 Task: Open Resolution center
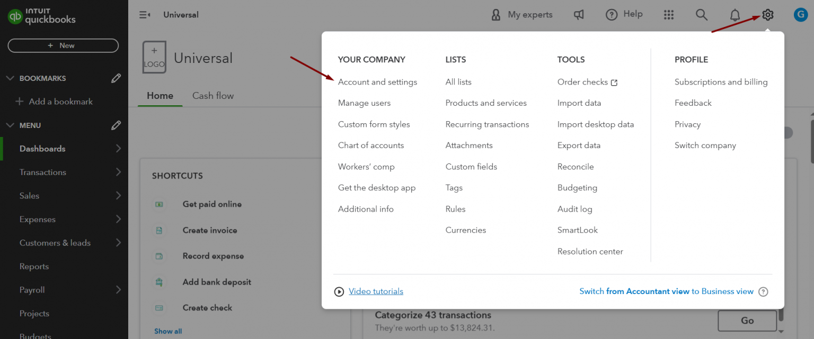(590, 251)
